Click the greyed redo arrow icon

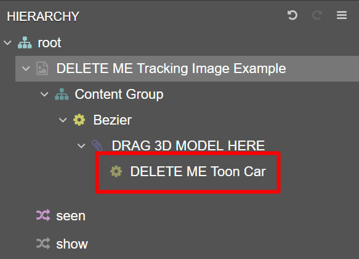tap(317, 15)
